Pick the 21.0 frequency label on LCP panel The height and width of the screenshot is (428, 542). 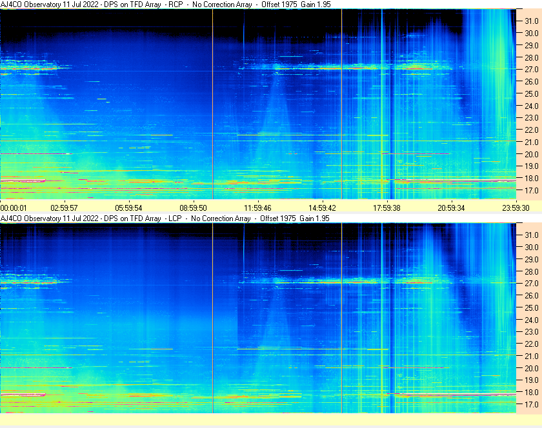[x=532, y=356]
